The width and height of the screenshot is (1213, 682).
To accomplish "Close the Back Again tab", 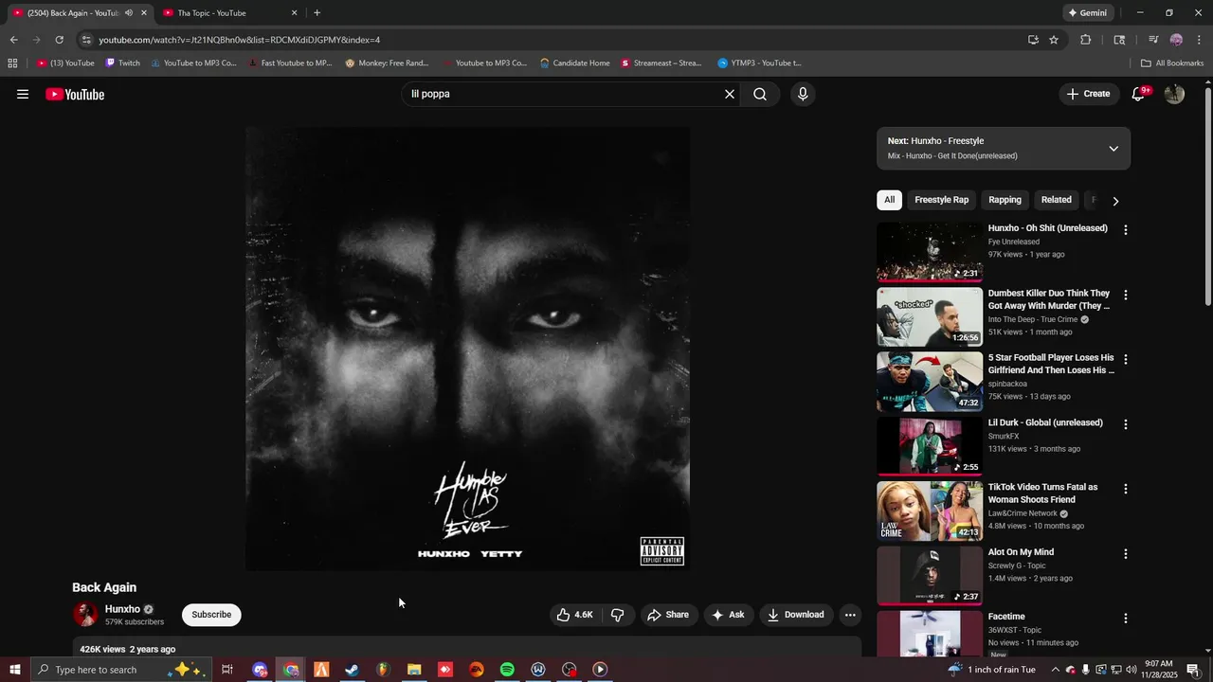I will pyautogui.click(x=144, y=13).
